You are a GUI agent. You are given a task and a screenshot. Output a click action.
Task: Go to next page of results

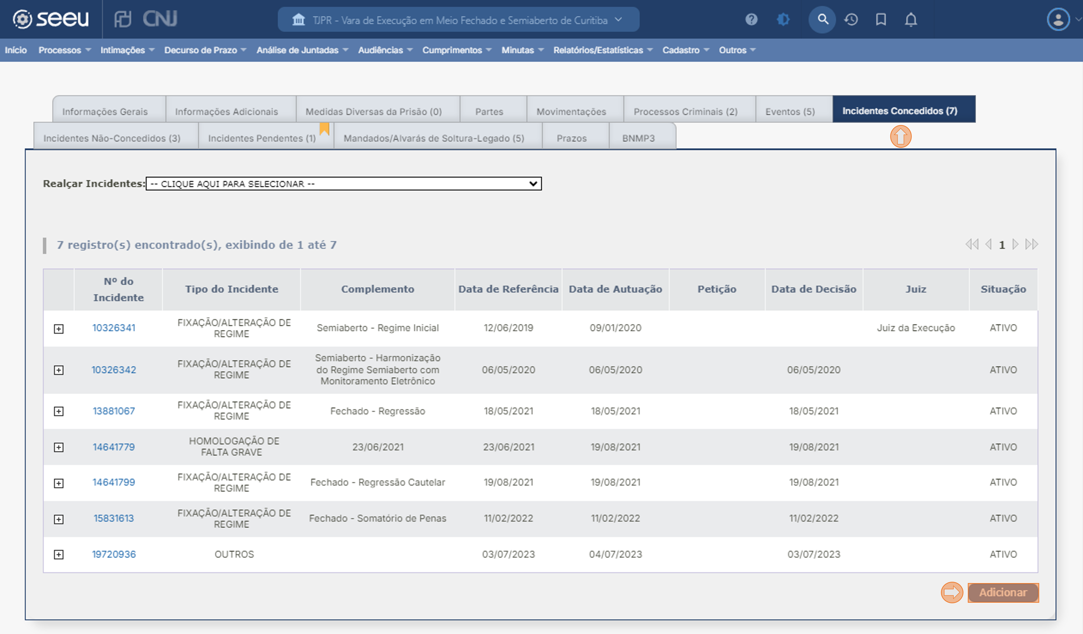coord(1015,244)
